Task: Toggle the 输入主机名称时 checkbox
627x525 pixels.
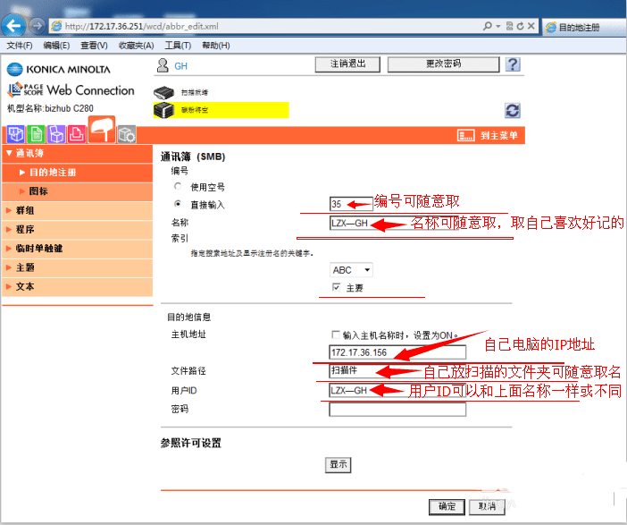Action: pyautogui.click(x=336, y=334)
